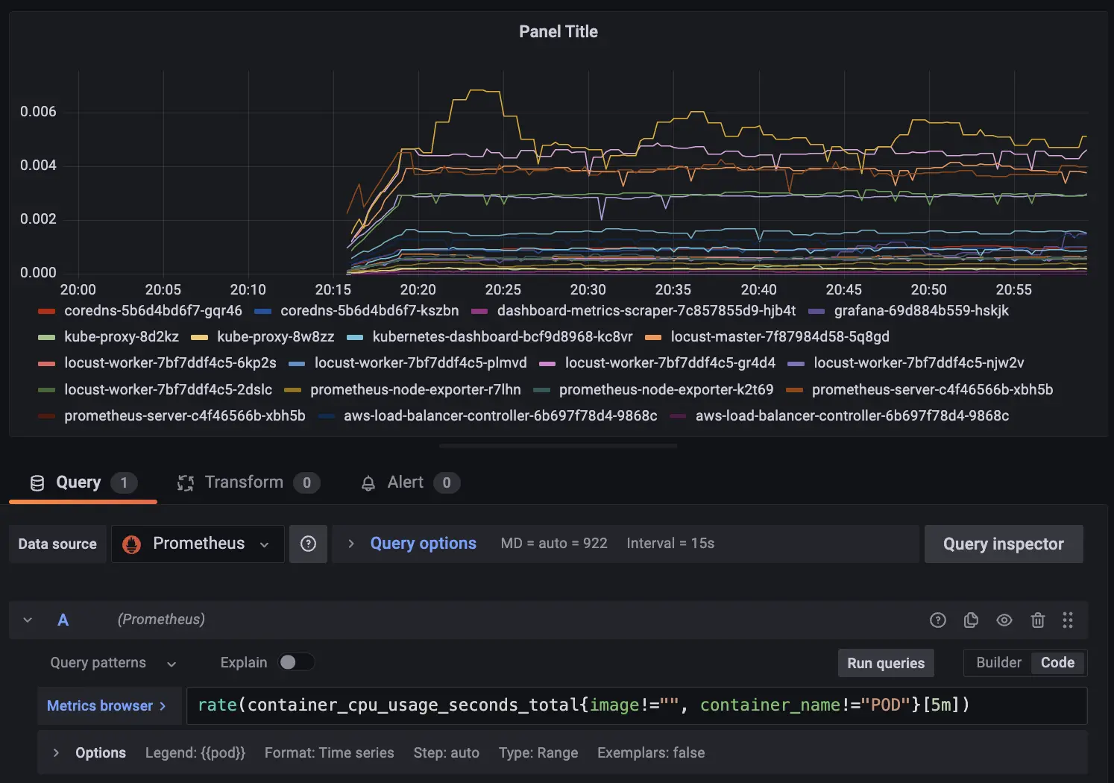Open the Prometheus data source dropdown
1114x783 pixels.
click(198, 544)
